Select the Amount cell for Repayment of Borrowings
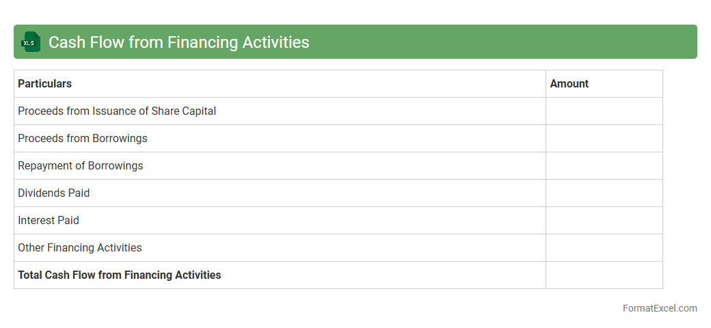Viewport: 711px width, 328px height. [604, 165]
